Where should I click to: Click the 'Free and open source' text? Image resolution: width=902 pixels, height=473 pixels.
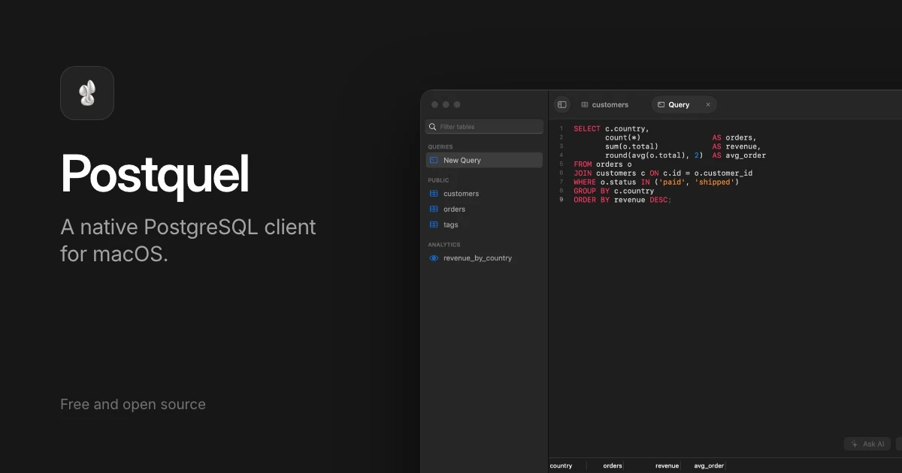(133, 405)
